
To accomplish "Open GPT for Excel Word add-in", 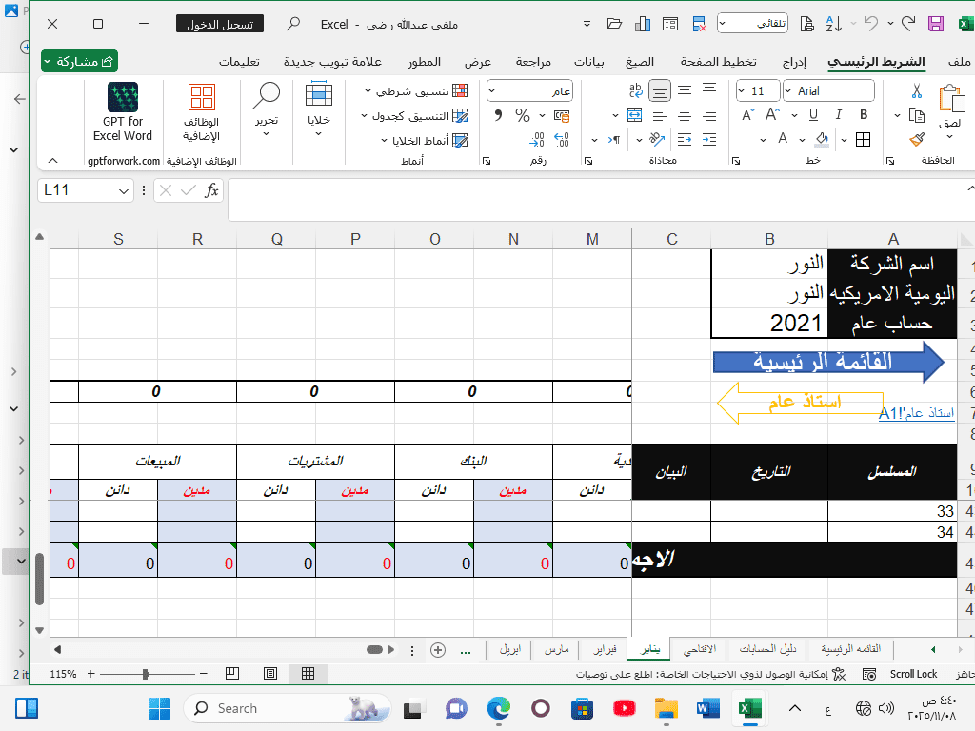I will pos(123,112).
